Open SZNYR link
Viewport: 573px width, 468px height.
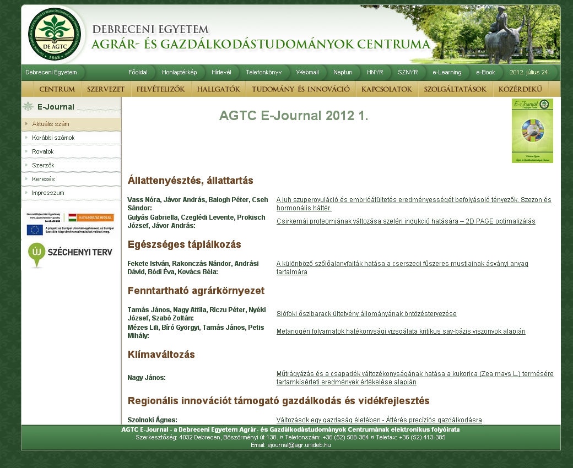click(408, 72)
